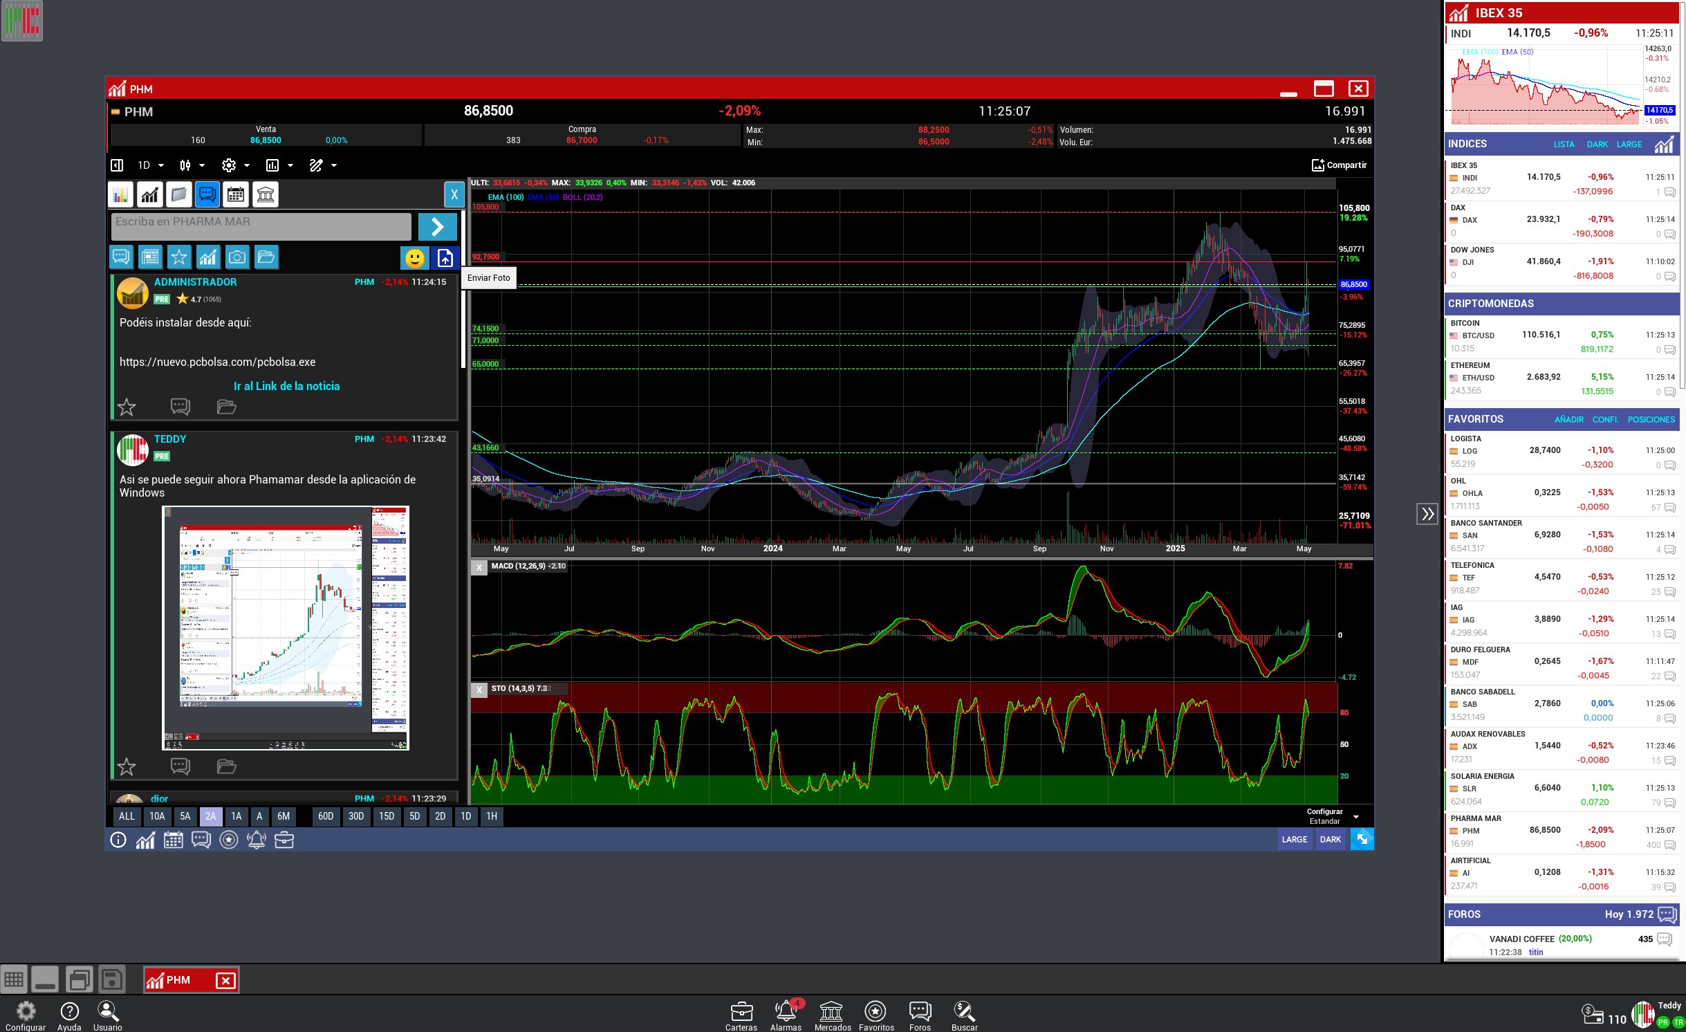Filter forum by news icon
The image size is (1686, 1032).
(149, 257)
